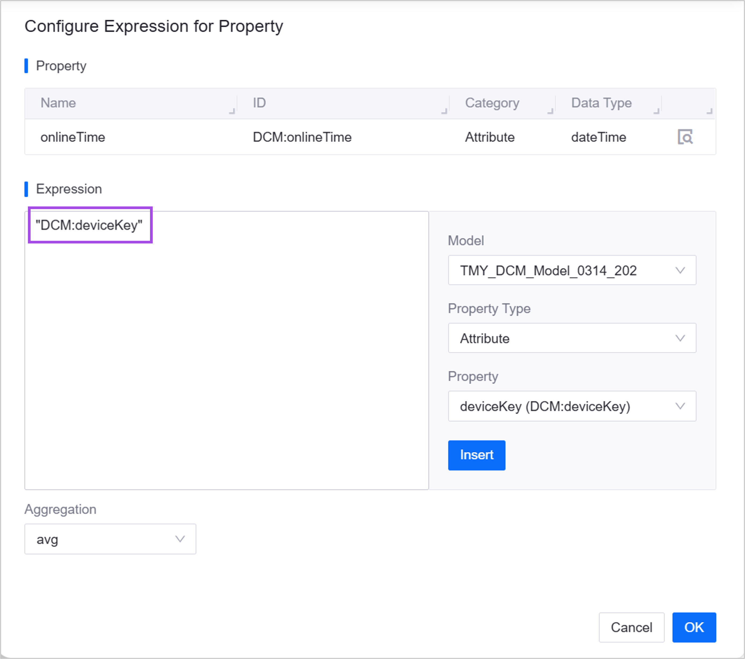
Task: Open the Model dropdown TMY_DCM_Model_0314_202
Action: pyautogui.click(x=572, y=271)
